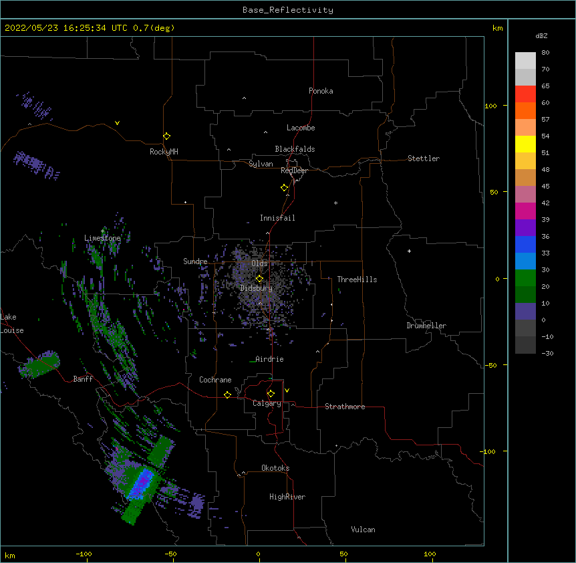Click the white plus marker north of Drumheller
576x563 pixels.
[x=409, y=251]
